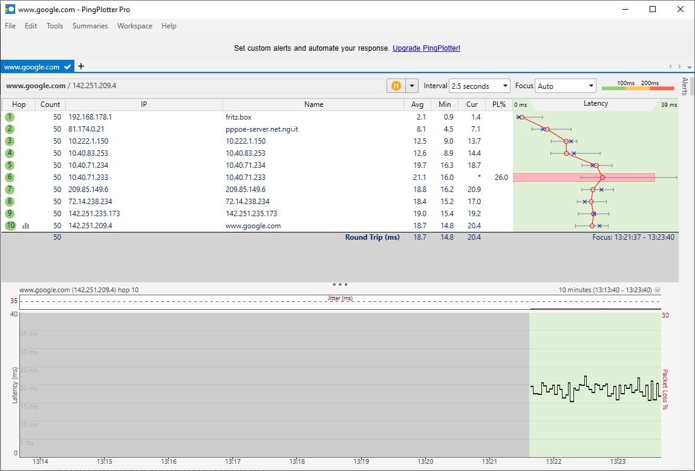Screen dimensions: 695x471
Task: Select hop 4 green circle icon
Action: tap(9, 153)
